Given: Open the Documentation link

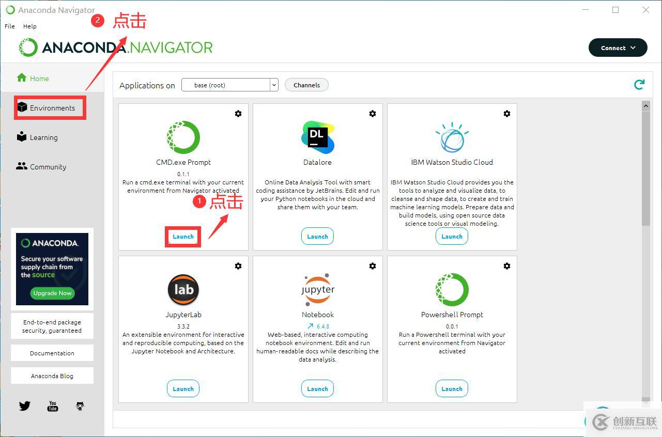Looking at the screenshot, I should (x=52, y=353).
